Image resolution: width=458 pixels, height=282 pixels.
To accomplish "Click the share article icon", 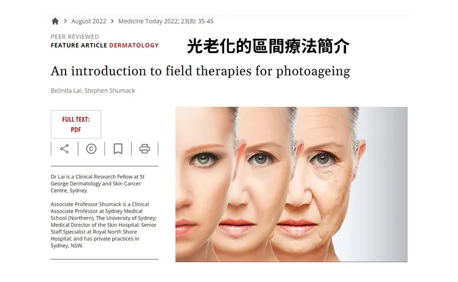I will point(64,149).
